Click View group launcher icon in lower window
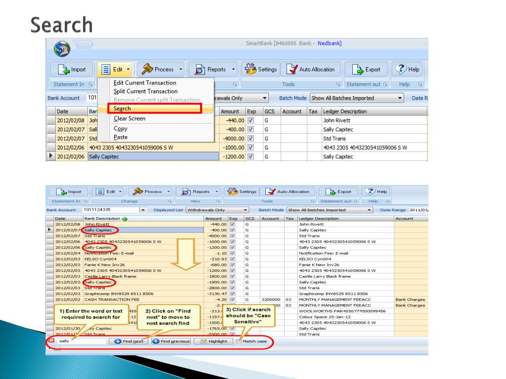506x379 pixels. click(x=218, y=201)
